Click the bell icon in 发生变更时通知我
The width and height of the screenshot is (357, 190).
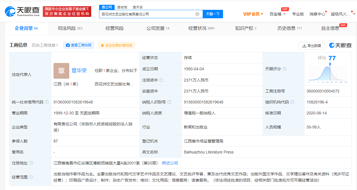coord(102,45)
